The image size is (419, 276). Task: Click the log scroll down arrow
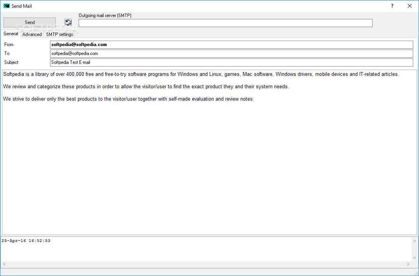(414, 258)
